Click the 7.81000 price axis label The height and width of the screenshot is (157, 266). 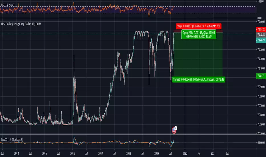coord(261,69)
